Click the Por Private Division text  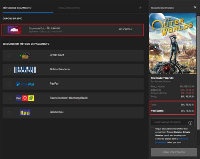(161, 81)
